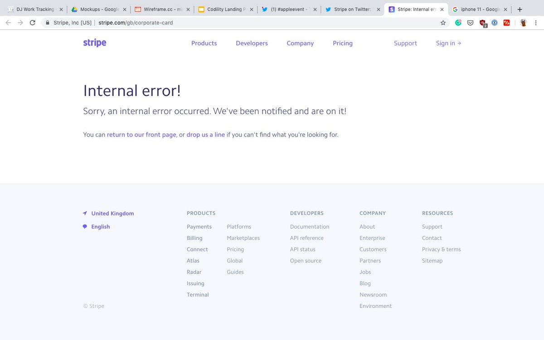Open the Developers navigation menu
This screenshot has height=340, width=544.
pyautogui.click(x=252, y=43)
